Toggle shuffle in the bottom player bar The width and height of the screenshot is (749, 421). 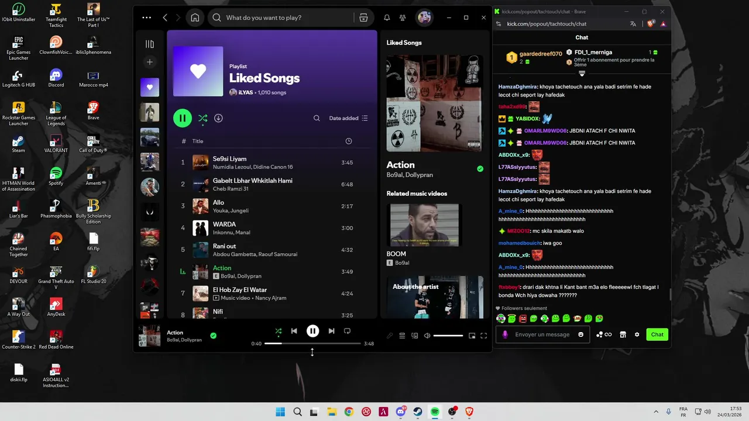pos(279,331)
